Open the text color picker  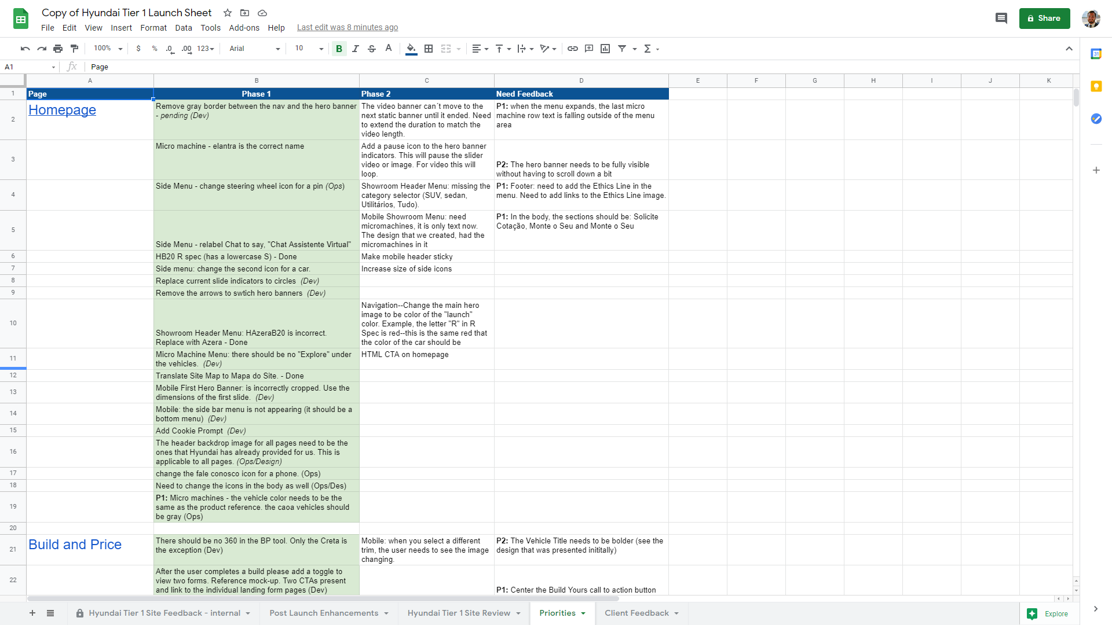pos(389,49)
